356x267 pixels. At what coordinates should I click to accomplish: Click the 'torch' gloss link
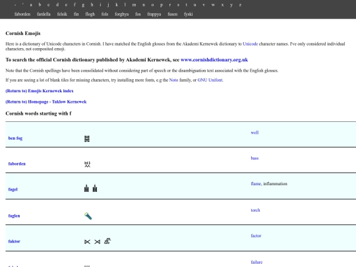[255, 210]
